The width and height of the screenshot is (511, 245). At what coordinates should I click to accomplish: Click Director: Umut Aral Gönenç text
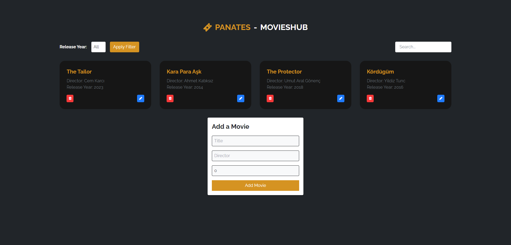click(294, 81)
